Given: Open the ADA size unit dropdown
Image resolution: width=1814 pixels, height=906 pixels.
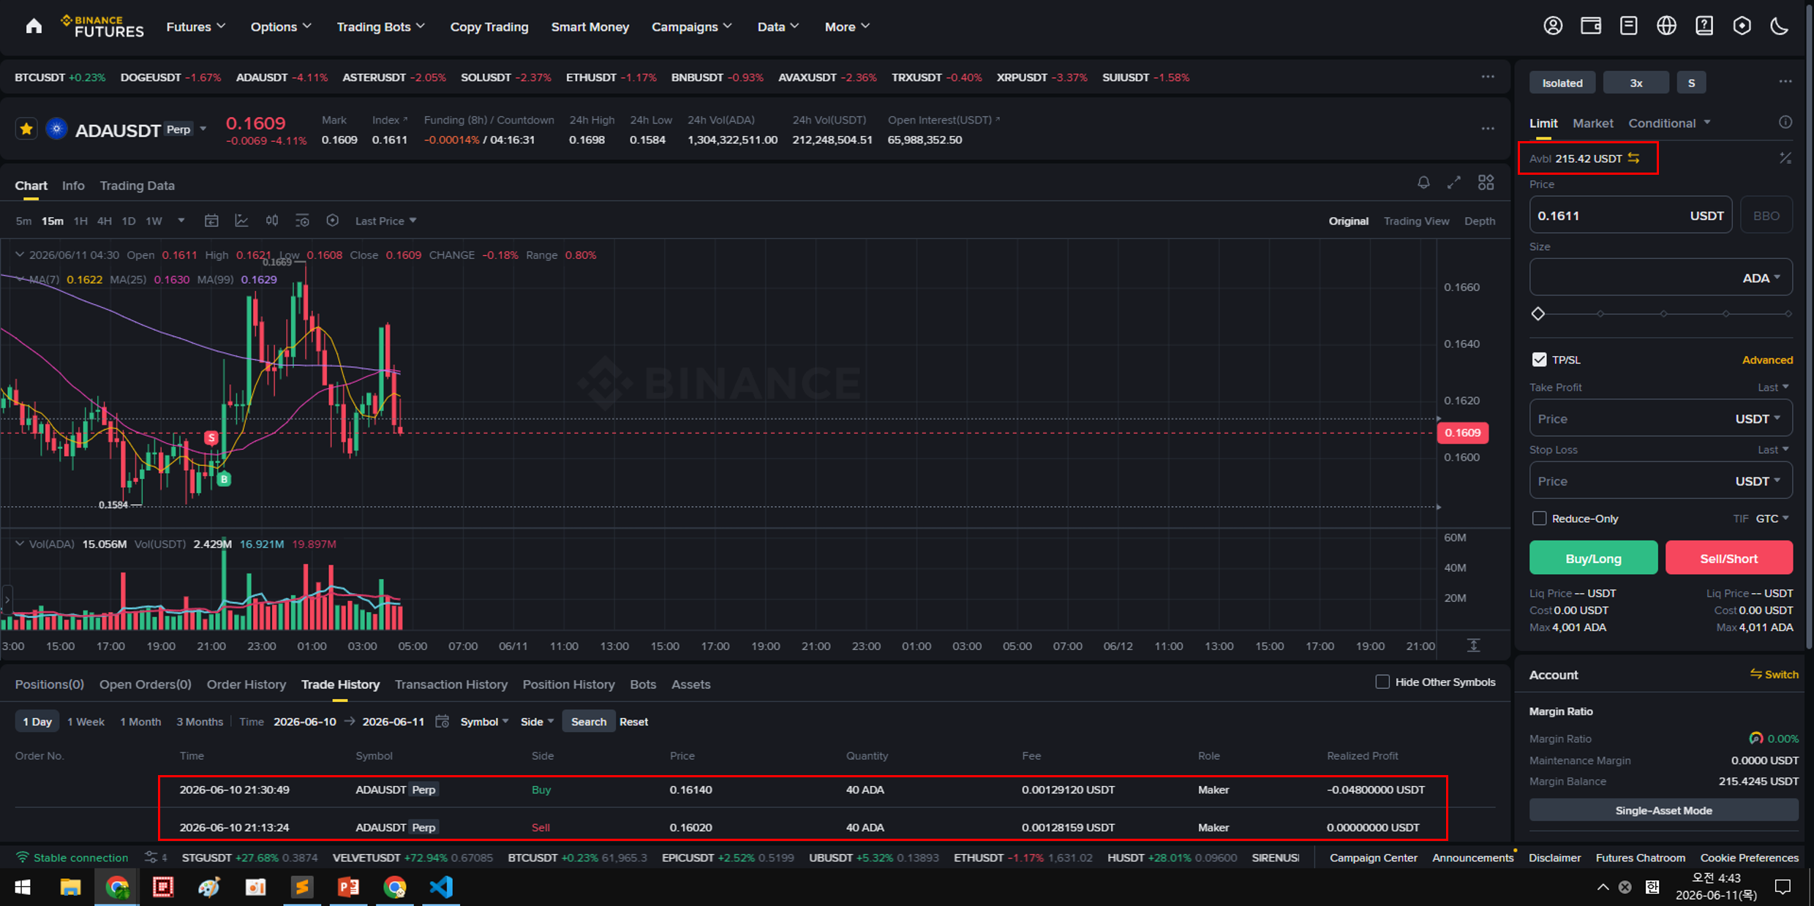Looking at the screenshot, I should tap(1761, 278).
